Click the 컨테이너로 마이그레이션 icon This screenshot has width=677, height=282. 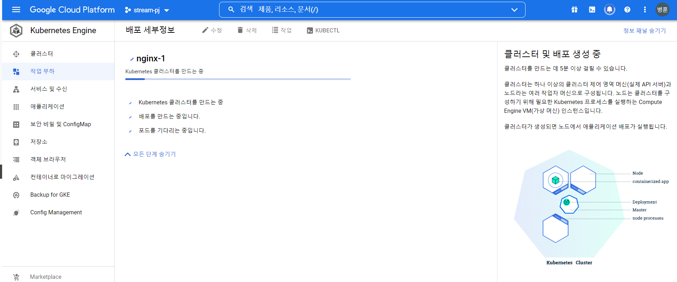pyautogui.click(x=16, y=178)
